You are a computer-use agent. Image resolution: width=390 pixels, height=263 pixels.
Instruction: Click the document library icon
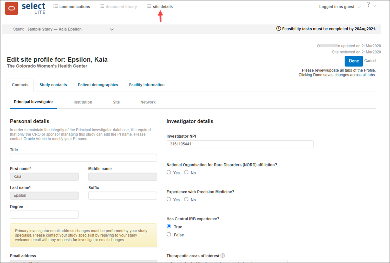[x=101, y=6]
